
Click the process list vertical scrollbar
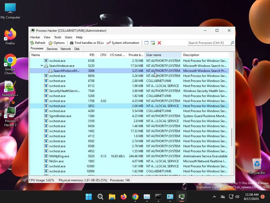click(x=232, y=137)
